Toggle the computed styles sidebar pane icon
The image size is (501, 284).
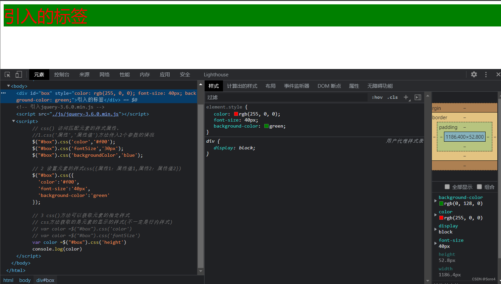point(418,97)
